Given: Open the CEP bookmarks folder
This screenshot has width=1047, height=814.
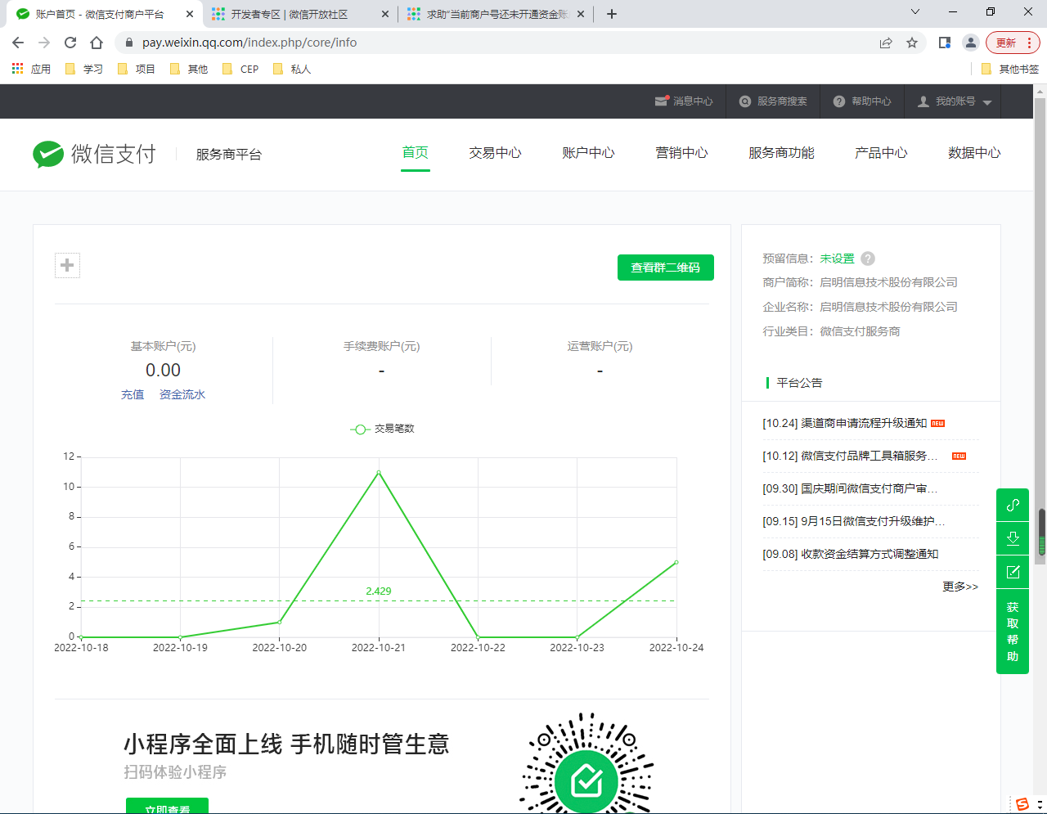Looking at the screenshot, I should [240, 69].
